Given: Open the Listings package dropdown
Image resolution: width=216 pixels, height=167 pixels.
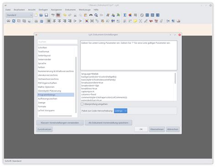Looking at the screenshot, I should [x=120, y=111].
